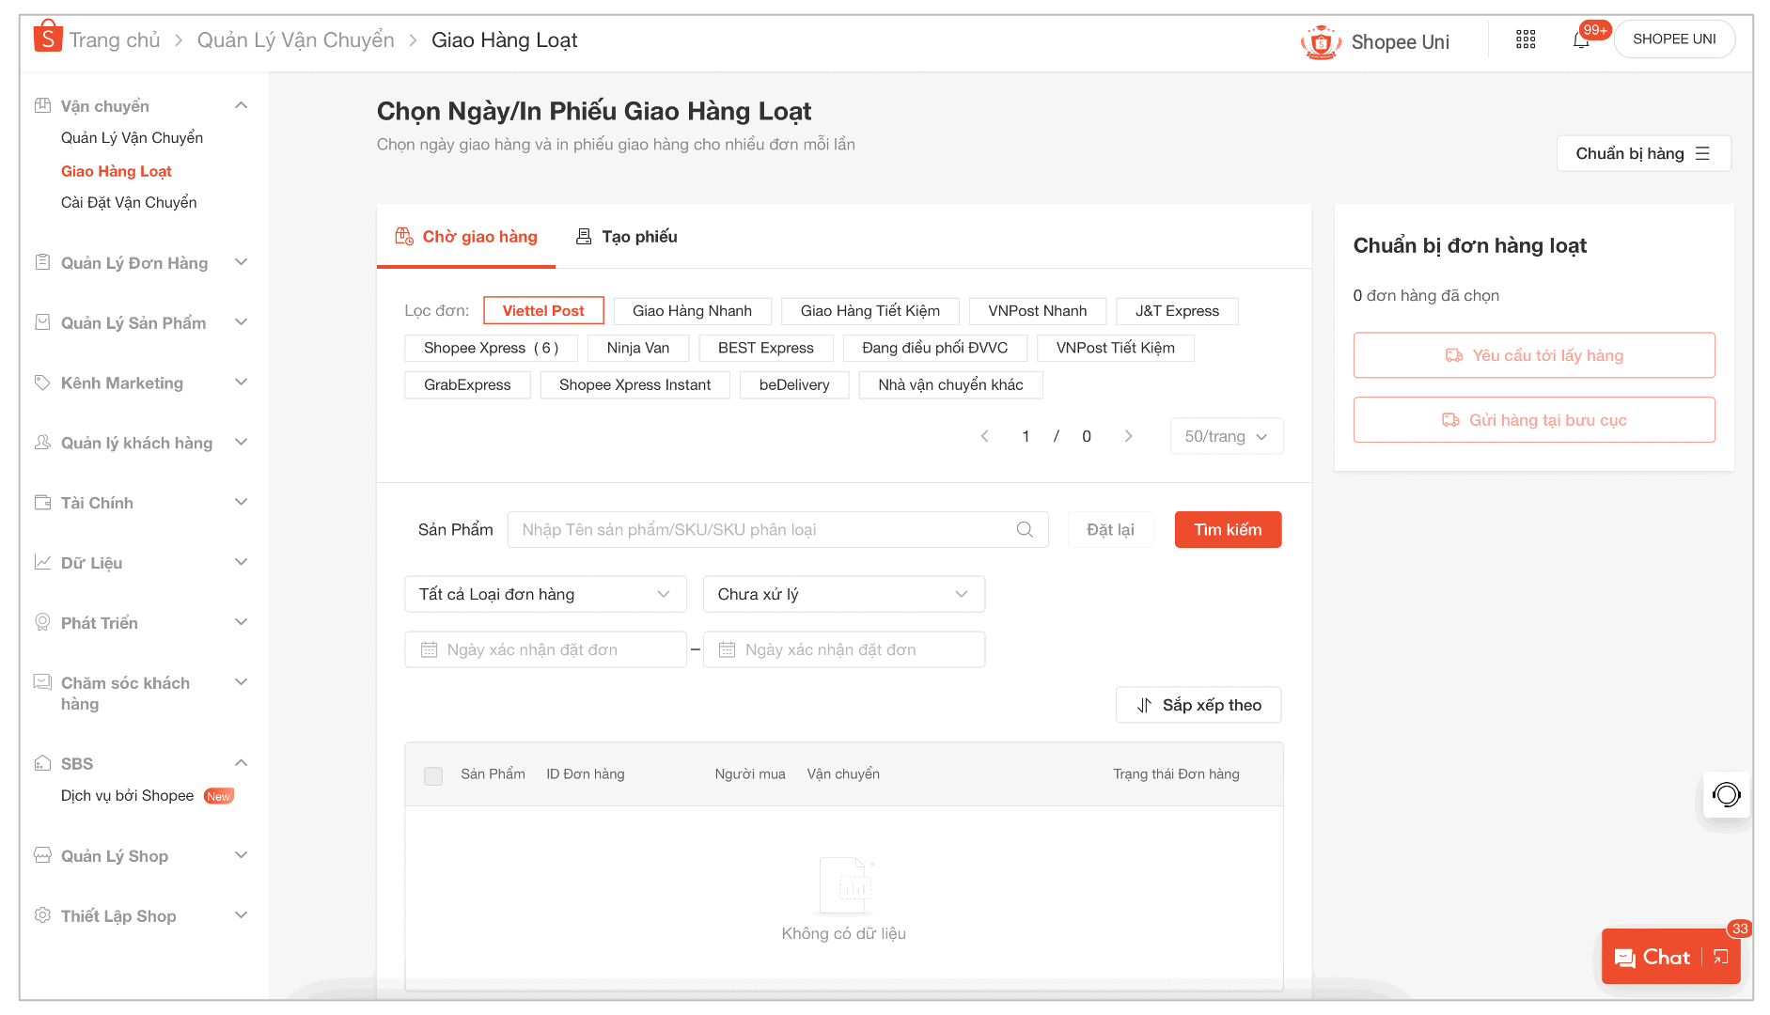Screen dimensions: 1770x1015
Task: Click the Gửi hàng tại bưu cục button
Action: (x=1533, y=419)
